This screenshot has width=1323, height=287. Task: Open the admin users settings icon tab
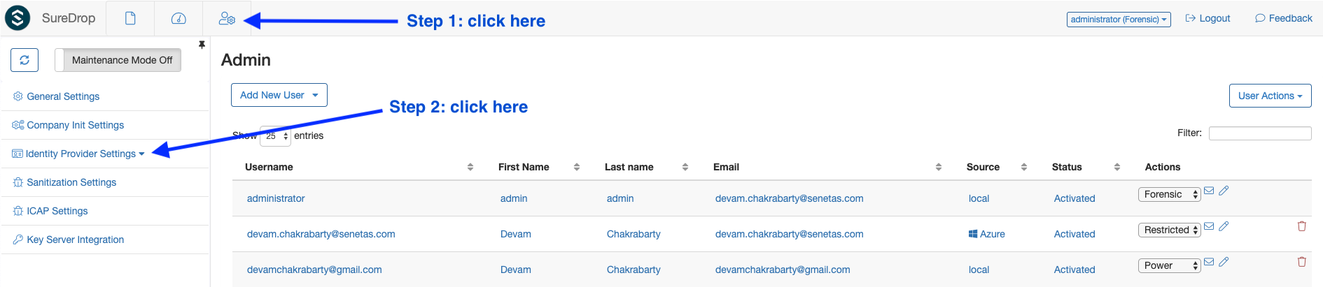coord(227,19)
